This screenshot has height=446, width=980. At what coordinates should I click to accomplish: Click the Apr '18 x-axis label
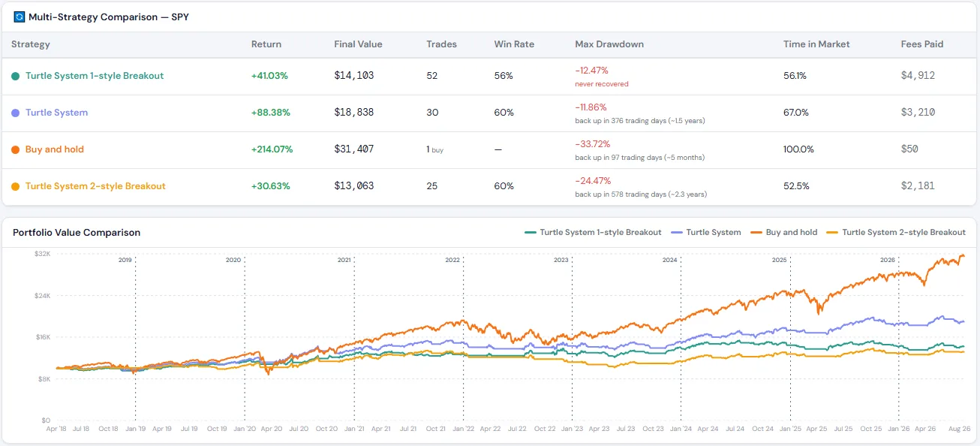click(x=56, y=429)
